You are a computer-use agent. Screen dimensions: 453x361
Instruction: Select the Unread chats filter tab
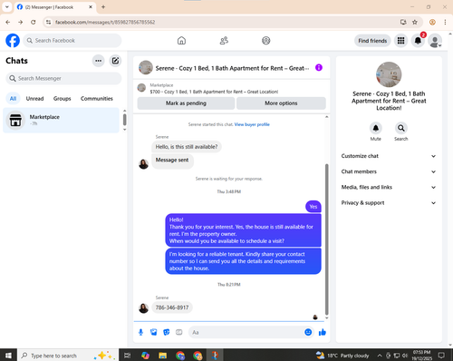click(x=34, y=99)
